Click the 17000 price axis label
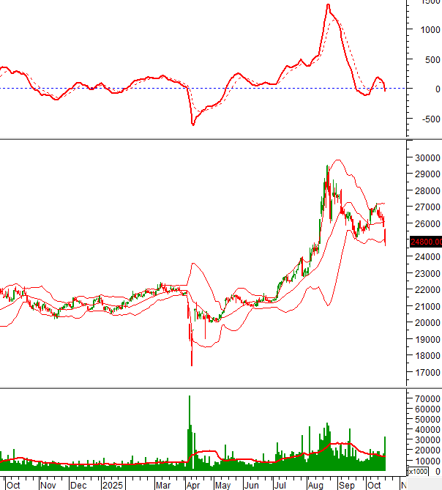 click(425, 373)
